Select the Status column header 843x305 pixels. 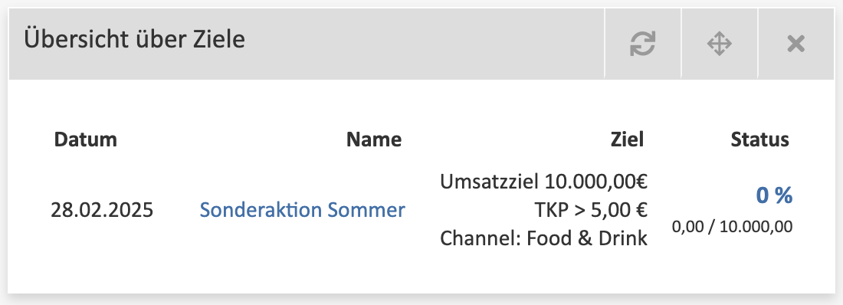pos(759,139)
